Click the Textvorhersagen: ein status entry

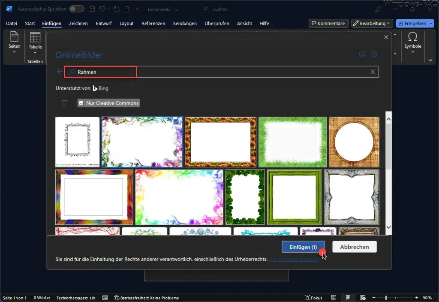[76, 298]
